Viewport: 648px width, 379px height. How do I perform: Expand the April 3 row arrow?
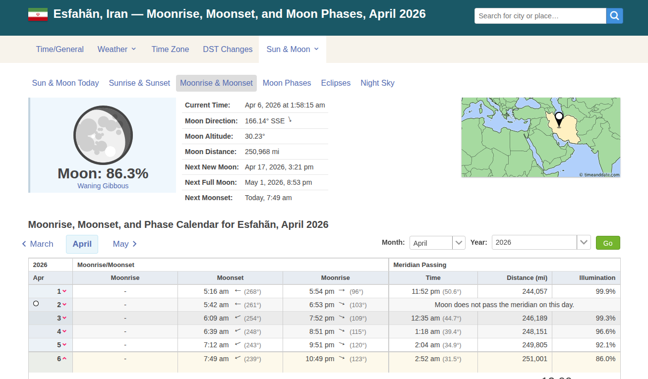point(64,318)
